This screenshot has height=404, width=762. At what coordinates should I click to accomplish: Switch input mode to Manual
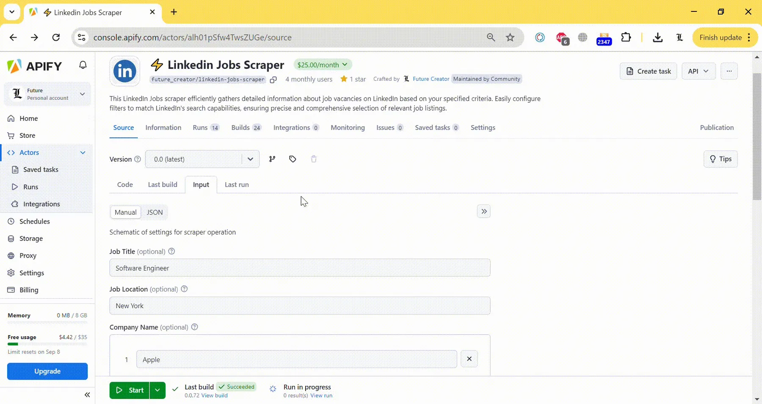125,212
